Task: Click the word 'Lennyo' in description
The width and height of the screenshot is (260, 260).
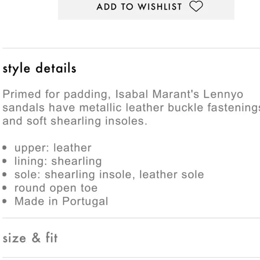Action: pos(223,95)
